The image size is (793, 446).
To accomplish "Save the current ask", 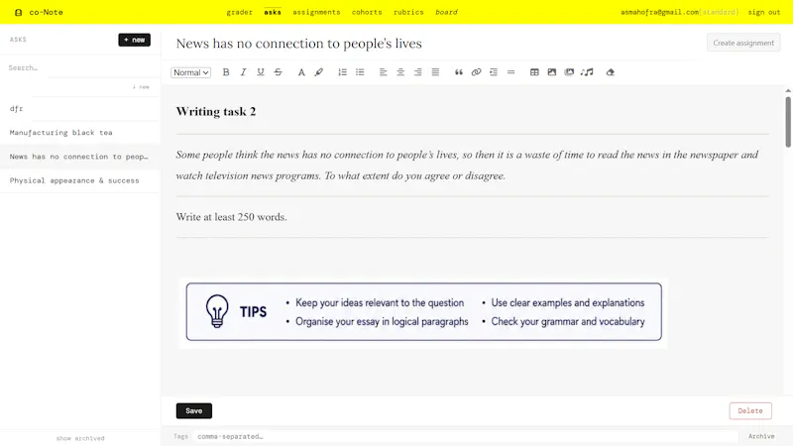I will (x=194, y=411).
